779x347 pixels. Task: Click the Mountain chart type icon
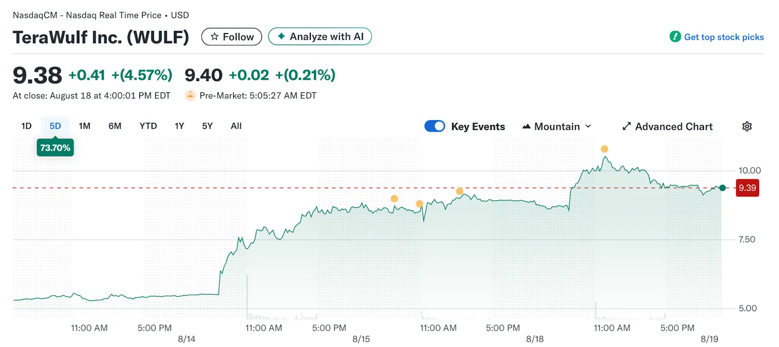[x=526, y=126]
